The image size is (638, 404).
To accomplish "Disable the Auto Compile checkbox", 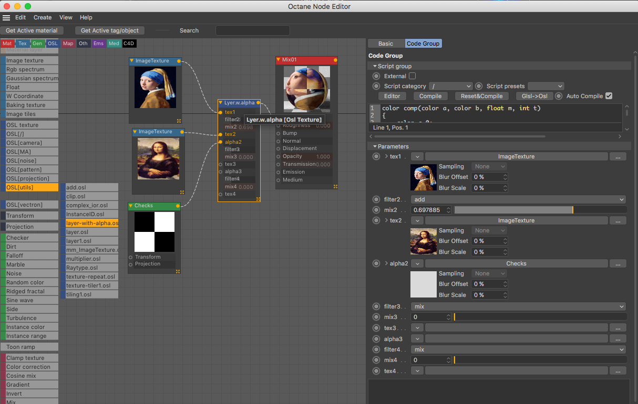I will point(609,96).
